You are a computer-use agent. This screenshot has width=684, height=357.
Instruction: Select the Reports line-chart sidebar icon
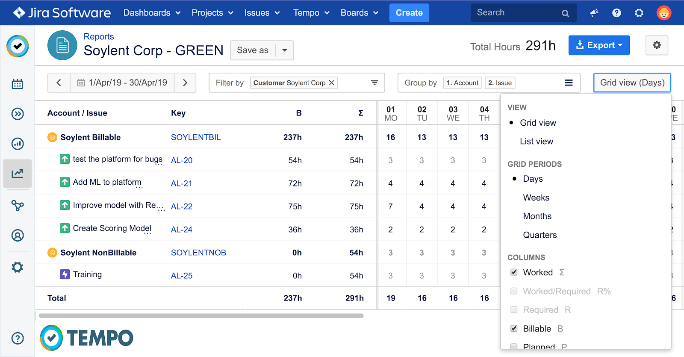click(x=18, y=174)
